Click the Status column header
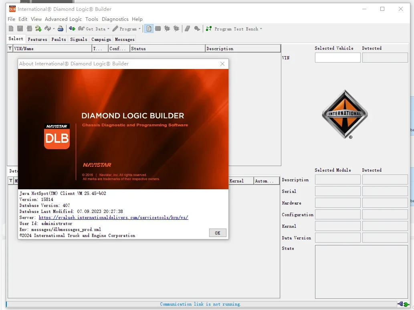 point(168,49)
